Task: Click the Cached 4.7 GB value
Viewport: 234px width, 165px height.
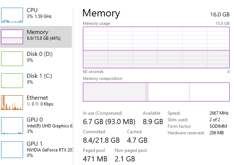Action: pyautogui.click(x=137, y=140)
